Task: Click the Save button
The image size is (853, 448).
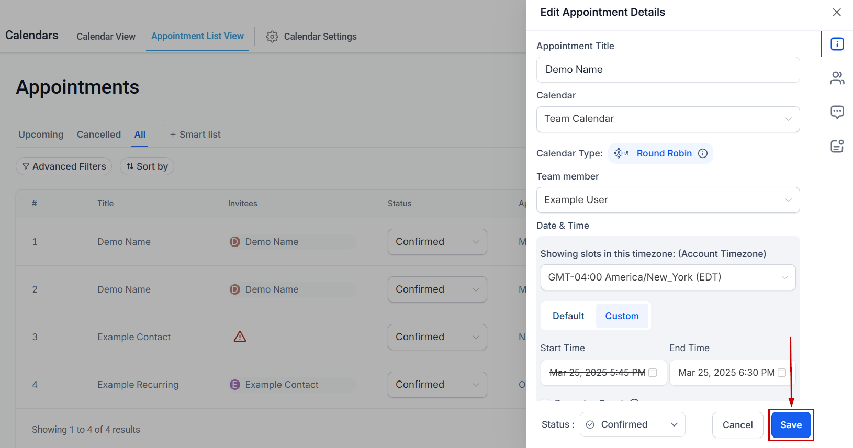Action: point(791,425)
